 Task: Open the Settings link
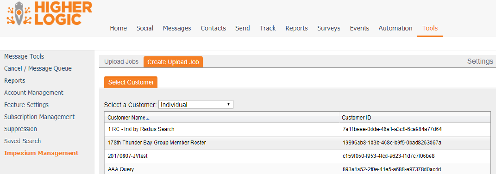[x=480, y=61]
